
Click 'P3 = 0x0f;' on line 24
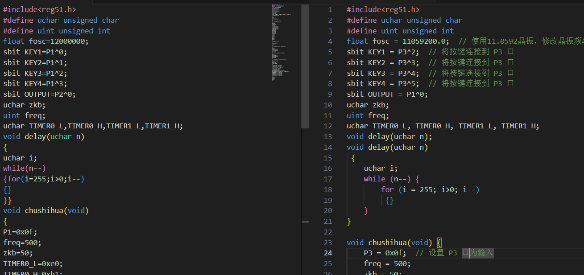pyautogui.click(x=385, y=253)
